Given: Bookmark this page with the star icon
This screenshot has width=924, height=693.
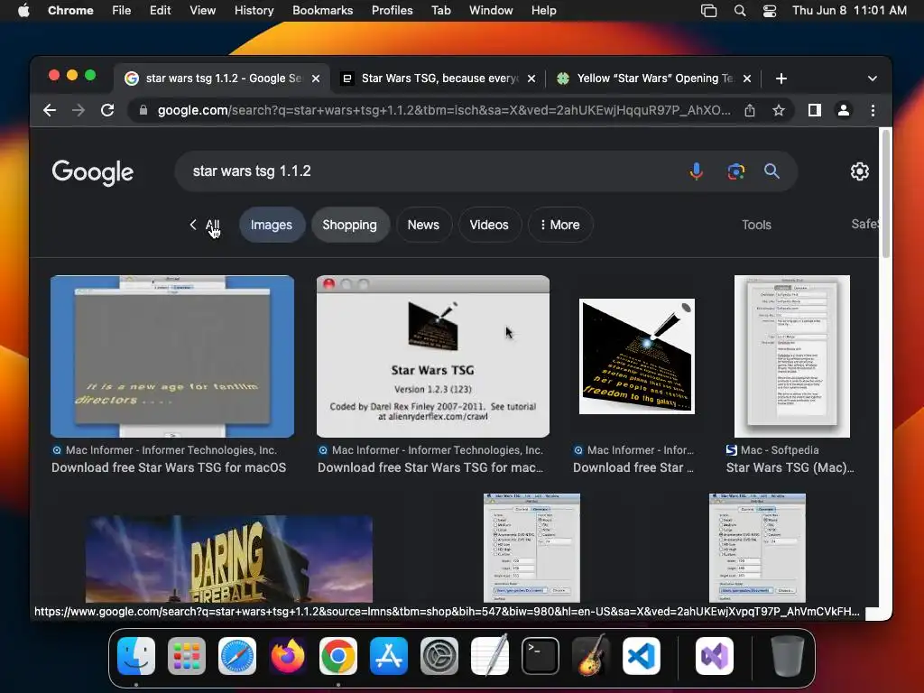Looking at the screenshot, I should coord(779,110).
